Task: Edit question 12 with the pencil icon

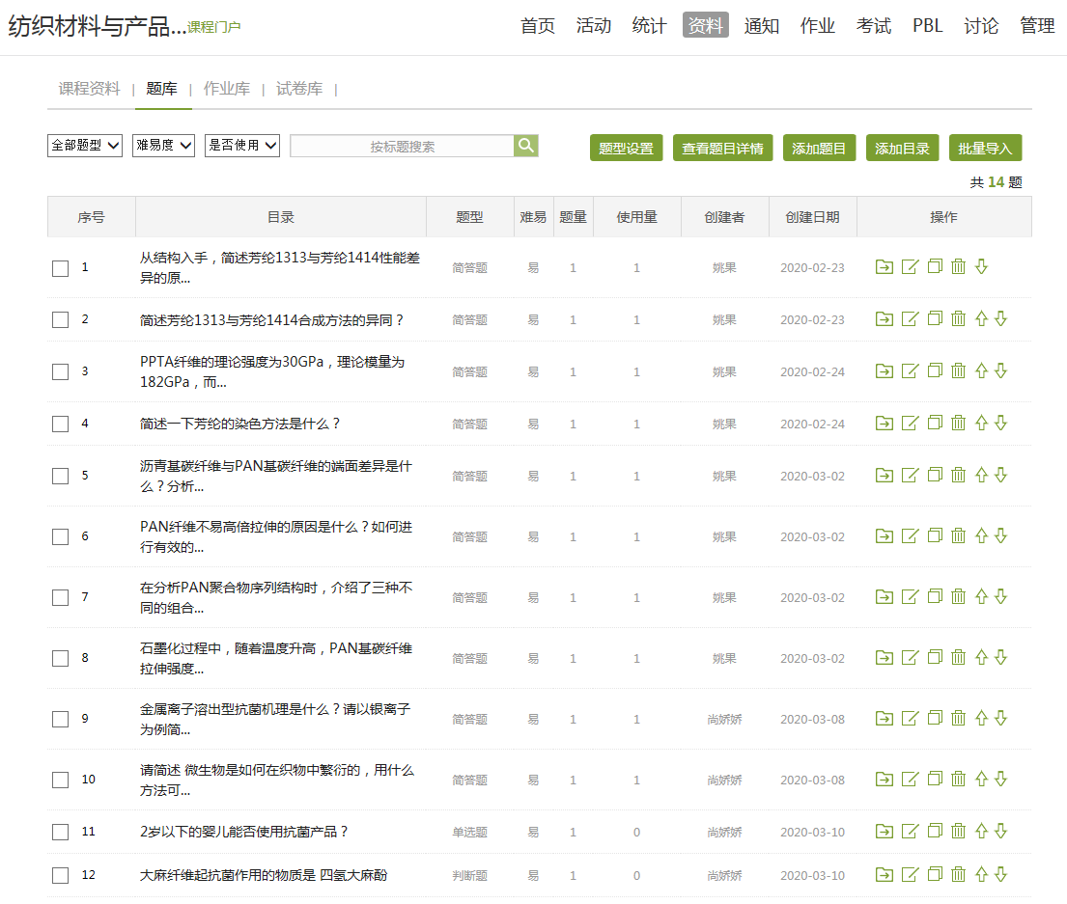Action: (x=910, y=875)
